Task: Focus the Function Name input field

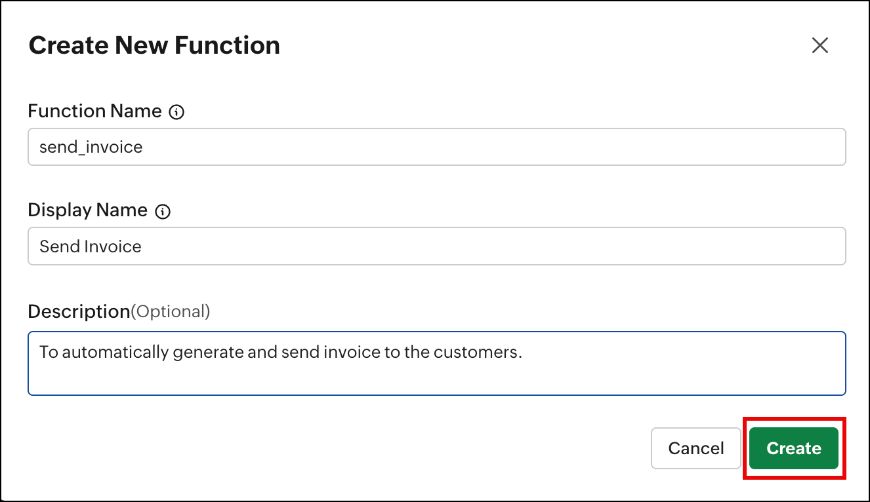Action: tap(436, 147)
